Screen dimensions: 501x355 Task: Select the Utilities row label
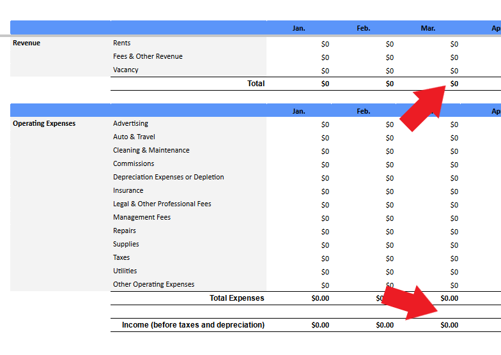125,271
